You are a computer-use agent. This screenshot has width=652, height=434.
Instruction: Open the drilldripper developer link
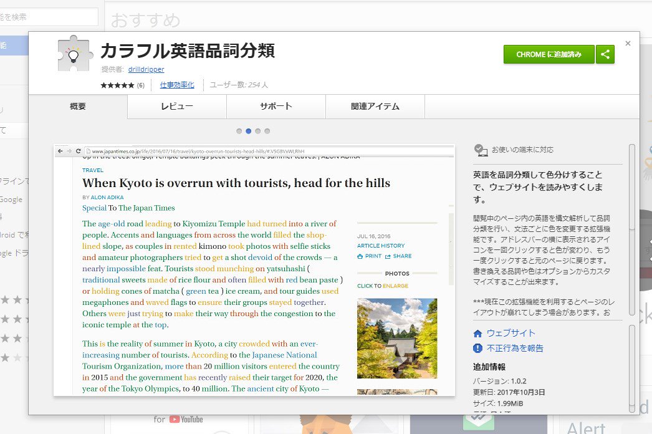point(146,69)
